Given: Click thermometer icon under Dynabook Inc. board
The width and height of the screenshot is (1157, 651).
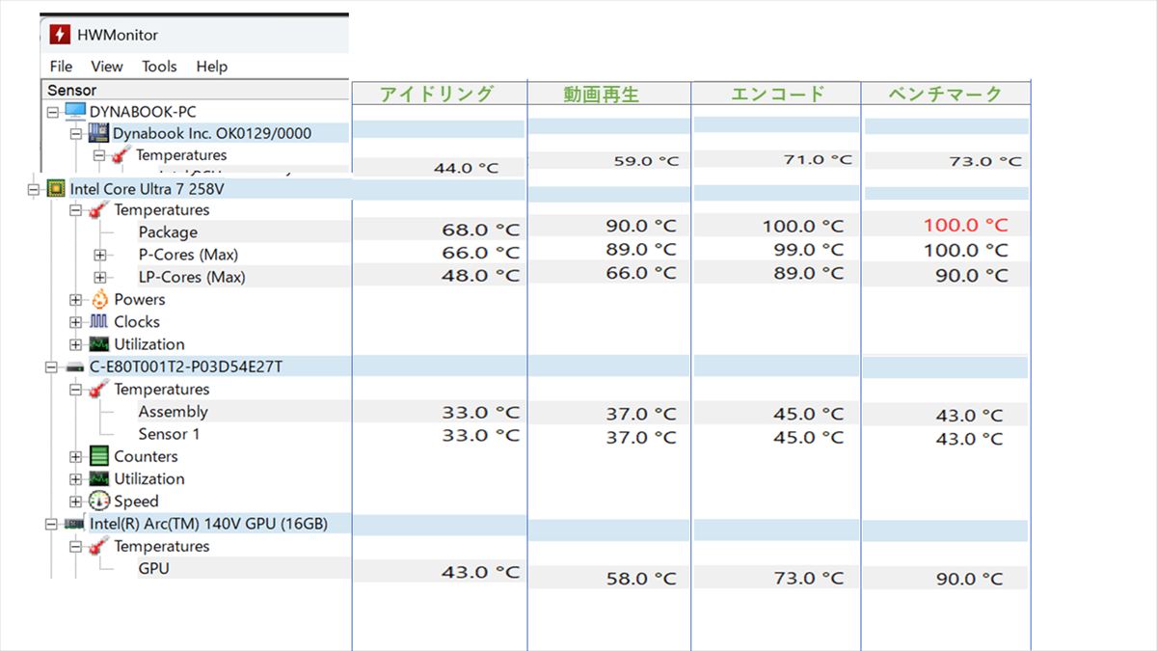Looking at the screenshot, I should tap(121, 155).
